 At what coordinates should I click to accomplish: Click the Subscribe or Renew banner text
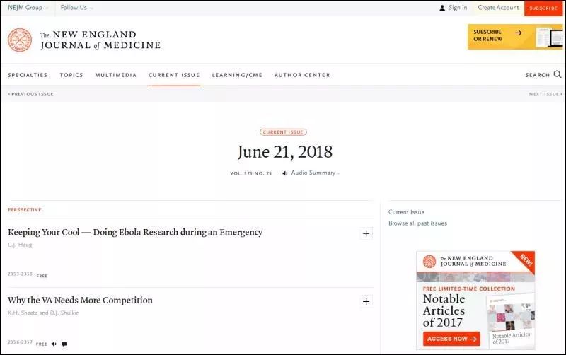(487, 35)
